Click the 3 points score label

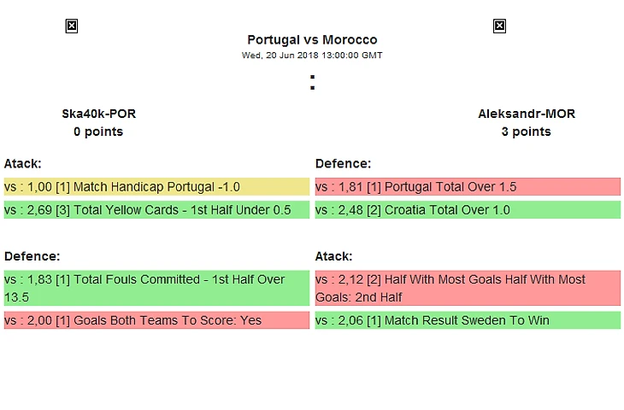(x=527, y=132)
